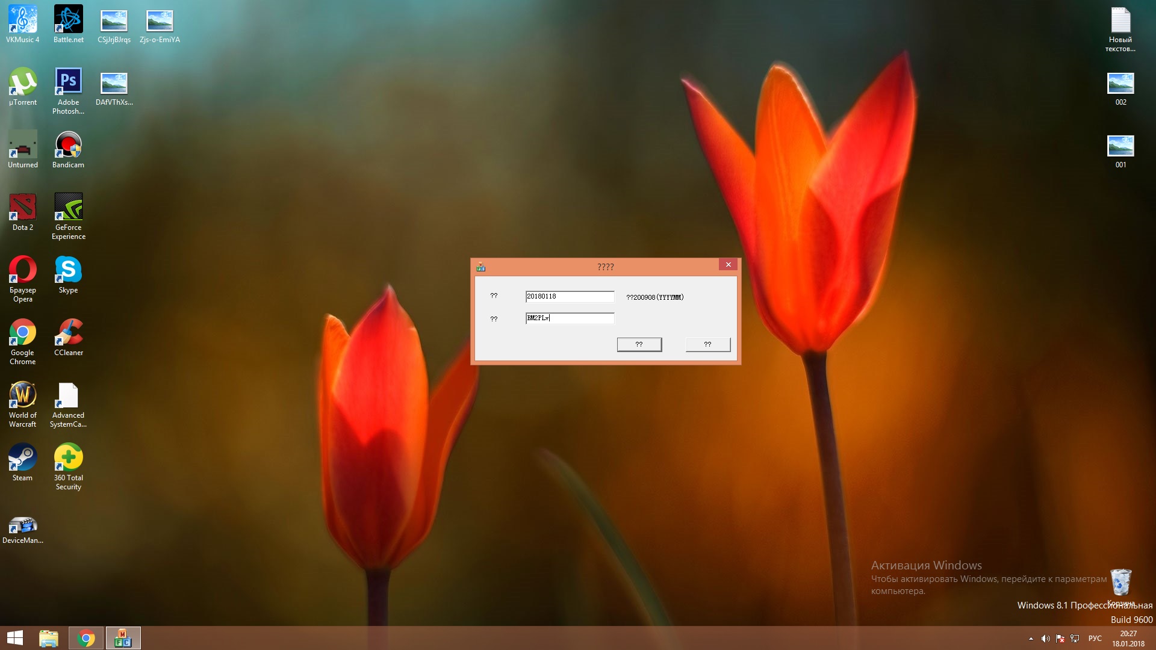Click the µTorrent desktop icon
Viewport: 1156px width, 650px height.
pos(23,82)
